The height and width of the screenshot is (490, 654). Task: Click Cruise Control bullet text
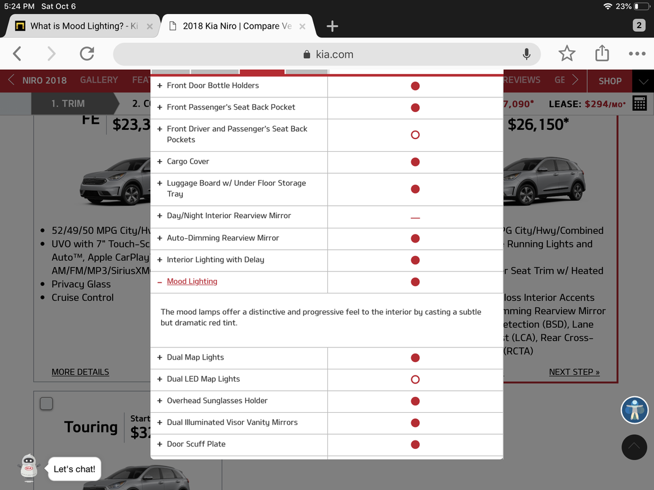click(x=83, y=298)
